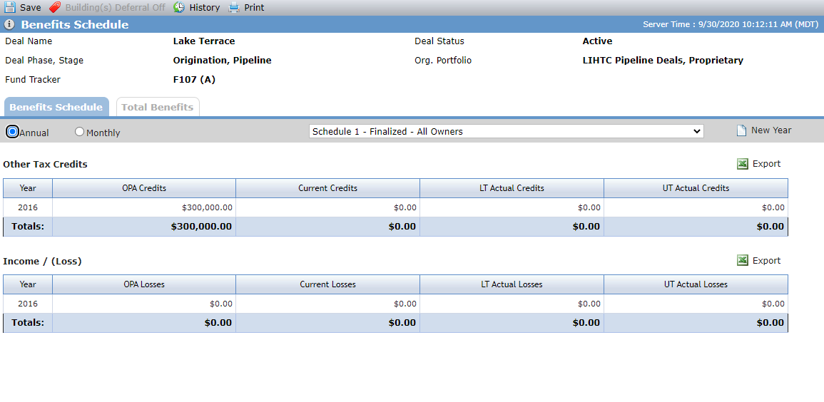Select the Benefits Schedule tab
This screenshot has width=824, height=402.
coord(56,107)
